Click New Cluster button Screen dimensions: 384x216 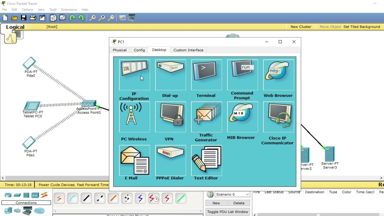pos(301,27)
